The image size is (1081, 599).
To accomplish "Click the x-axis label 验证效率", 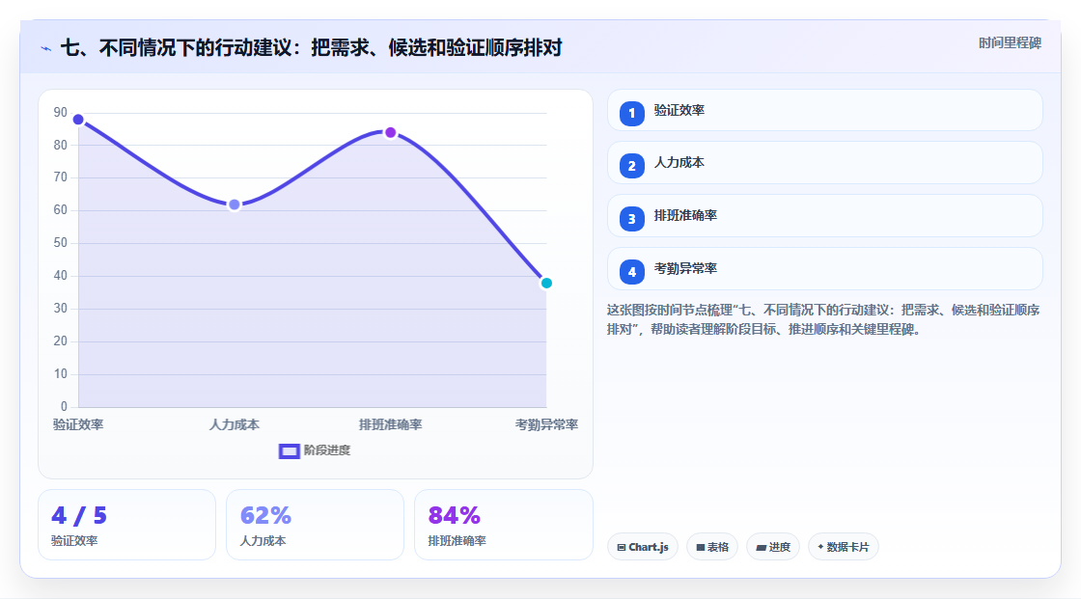I will coord(78,424).
